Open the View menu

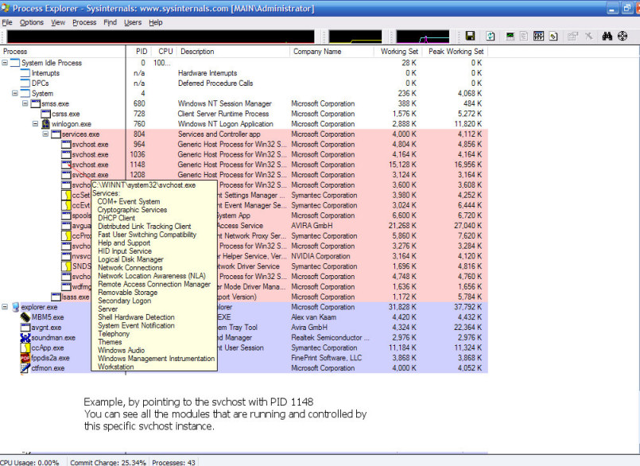58,22
